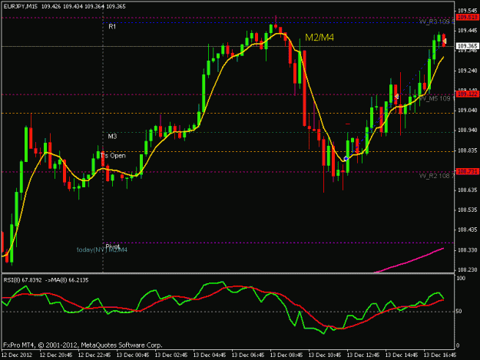Click the 13 Dec 00:45 time axis label
Viewport: 480px width, 360px height.
pos(133,355)
